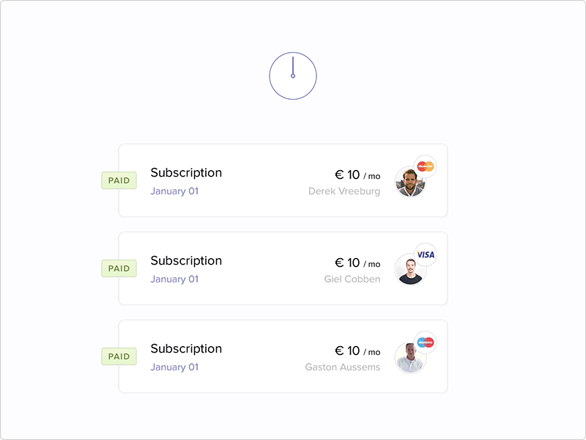Open Giel Cobben's avatar photo
Image resolution: width=586 pixels, height=440 pixels.
point(409,271)
